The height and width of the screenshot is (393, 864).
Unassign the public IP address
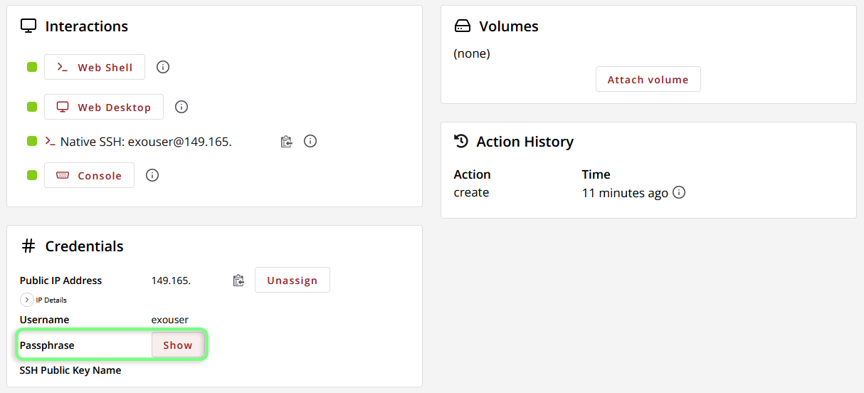(293, 280)
